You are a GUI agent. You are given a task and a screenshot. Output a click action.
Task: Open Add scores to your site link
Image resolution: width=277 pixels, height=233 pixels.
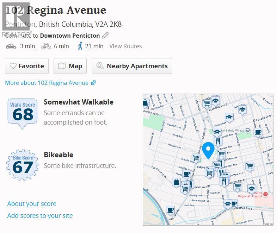40,216
